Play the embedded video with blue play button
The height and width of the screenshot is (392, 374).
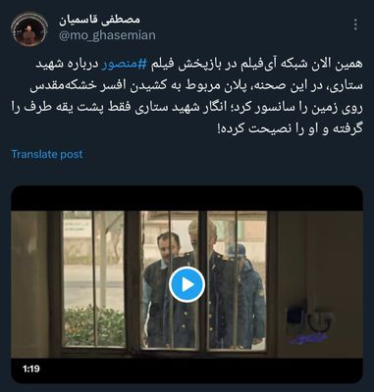tap(187, 284)
